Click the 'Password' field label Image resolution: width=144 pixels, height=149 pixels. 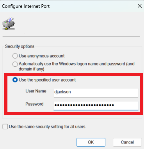coord(34,104)
